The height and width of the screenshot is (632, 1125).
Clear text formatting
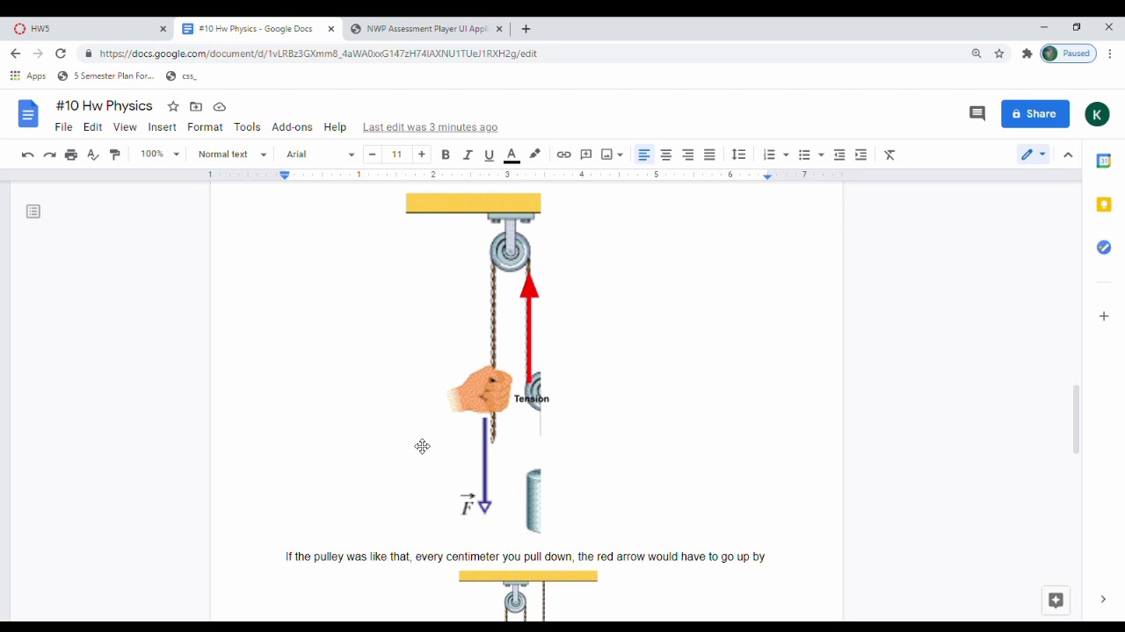point(890,154)
